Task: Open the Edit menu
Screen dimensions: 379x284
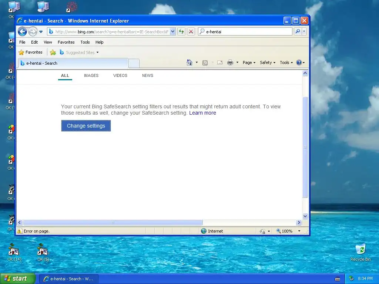Action: 34,42
